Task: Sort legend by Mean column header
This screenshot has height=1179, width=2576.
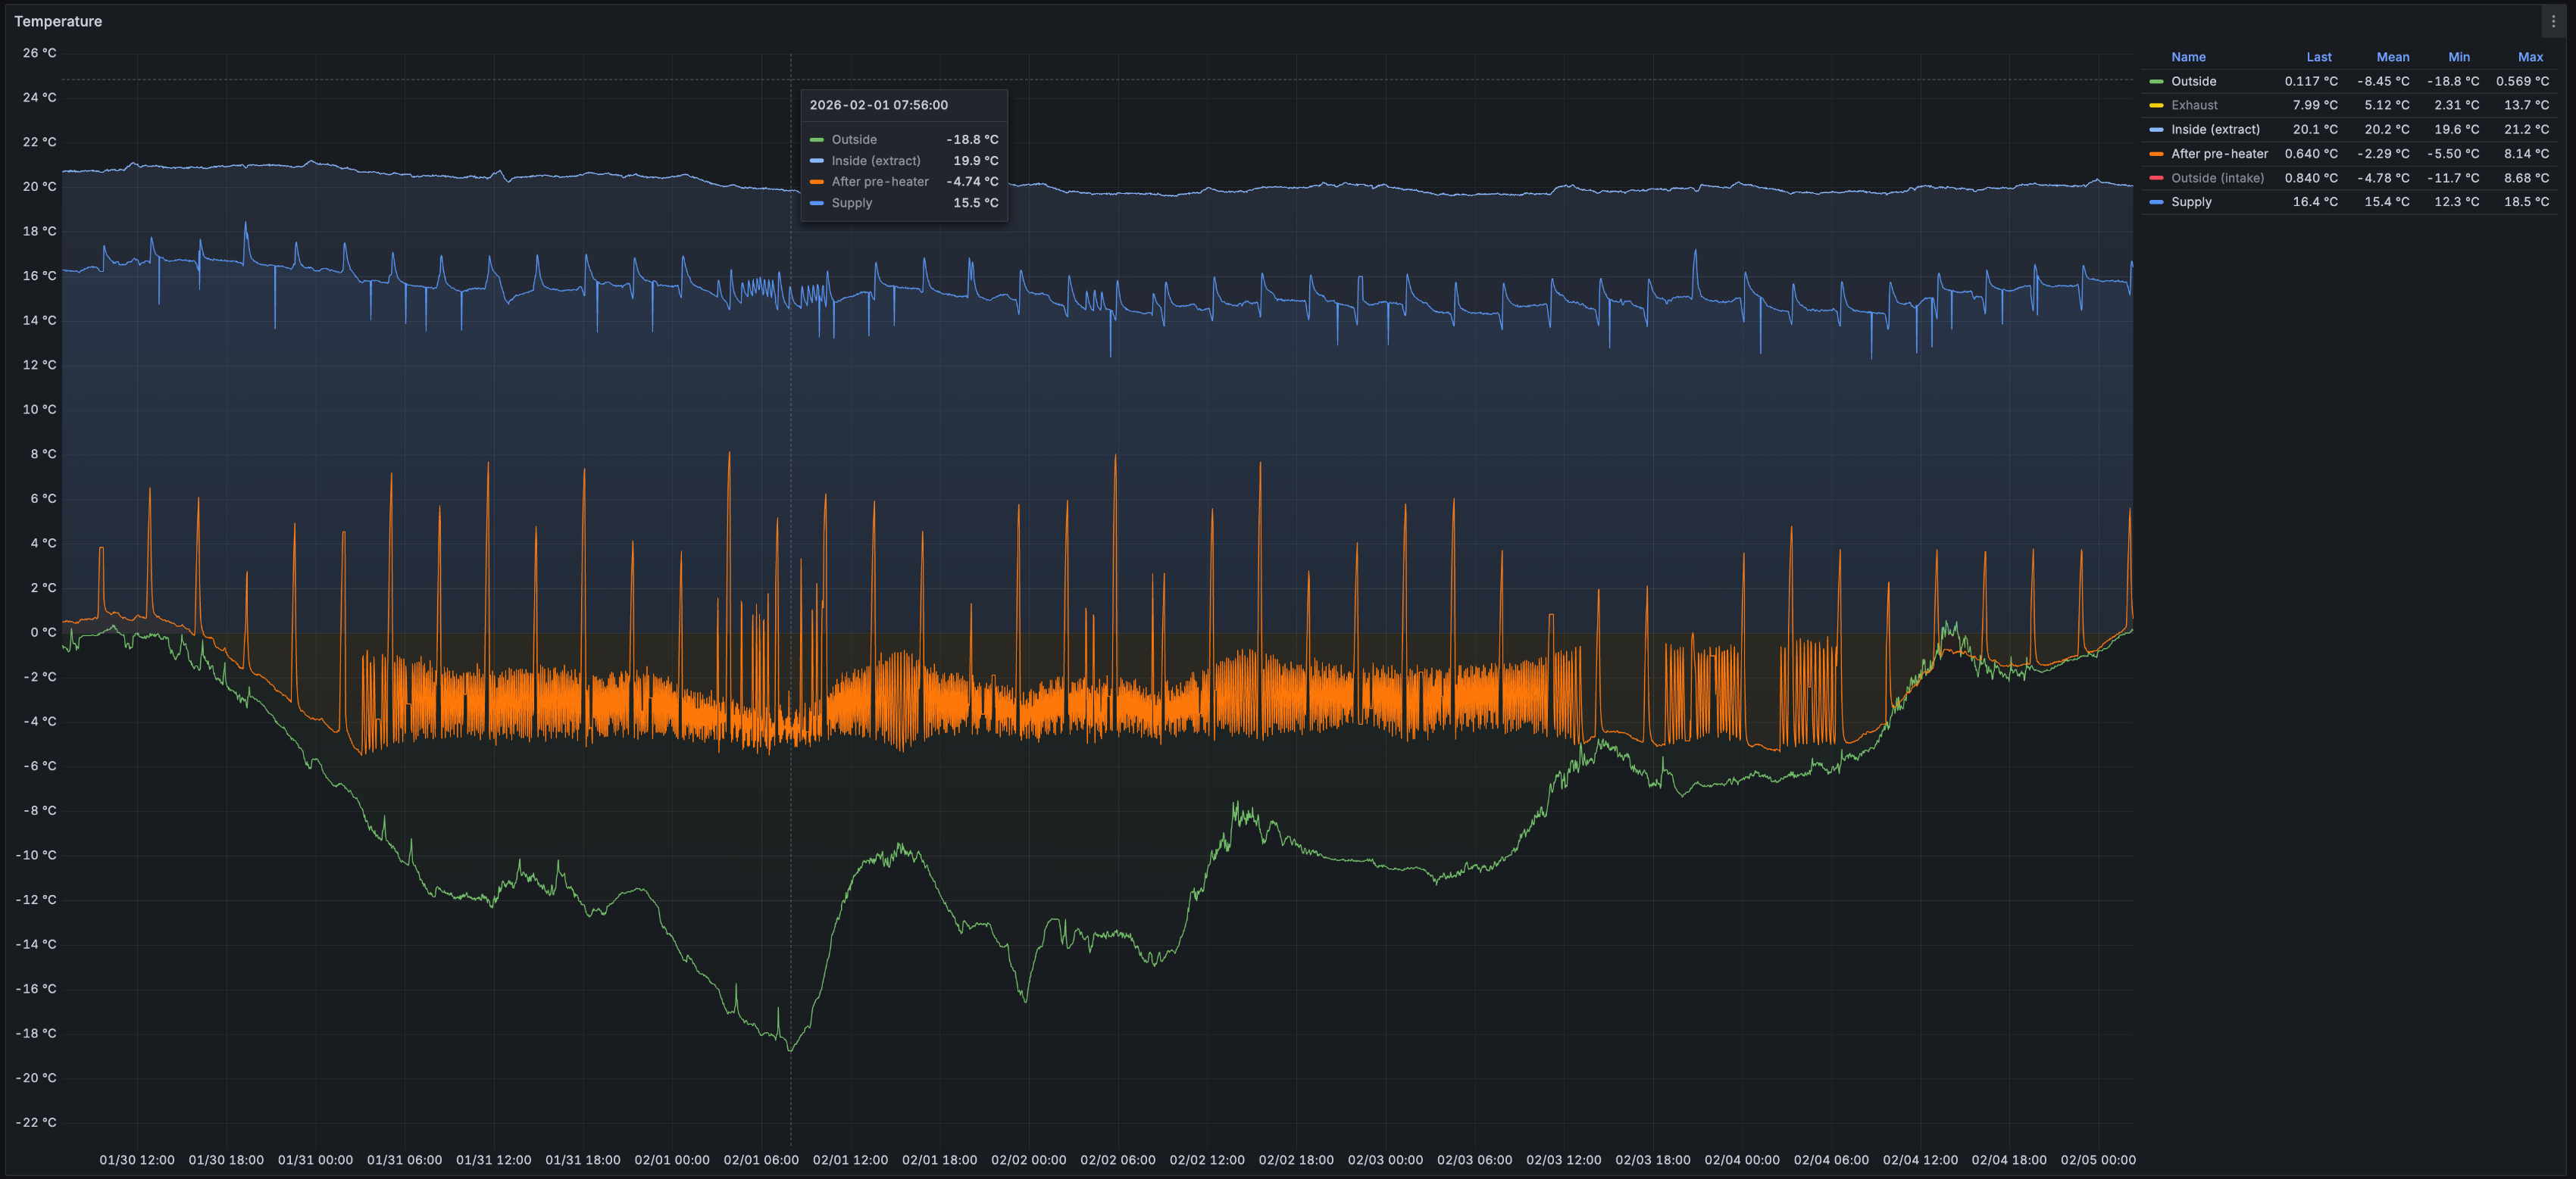Action: click(2392, 57)
